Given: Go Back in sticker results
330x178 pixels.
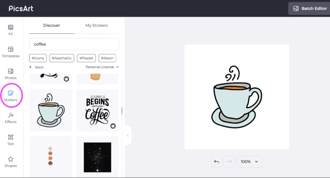Looking at the screenshot, I should point(36,67).
